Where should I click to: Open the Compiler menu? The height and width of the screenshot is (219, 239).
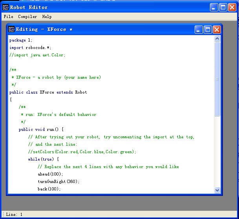27,16
